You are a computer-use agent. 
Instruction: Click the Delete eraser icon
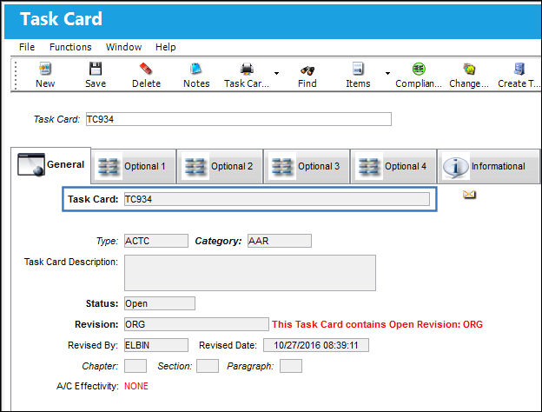146,69
